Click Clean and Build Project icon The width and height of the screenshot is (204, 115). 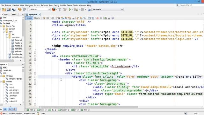point(65,10)
